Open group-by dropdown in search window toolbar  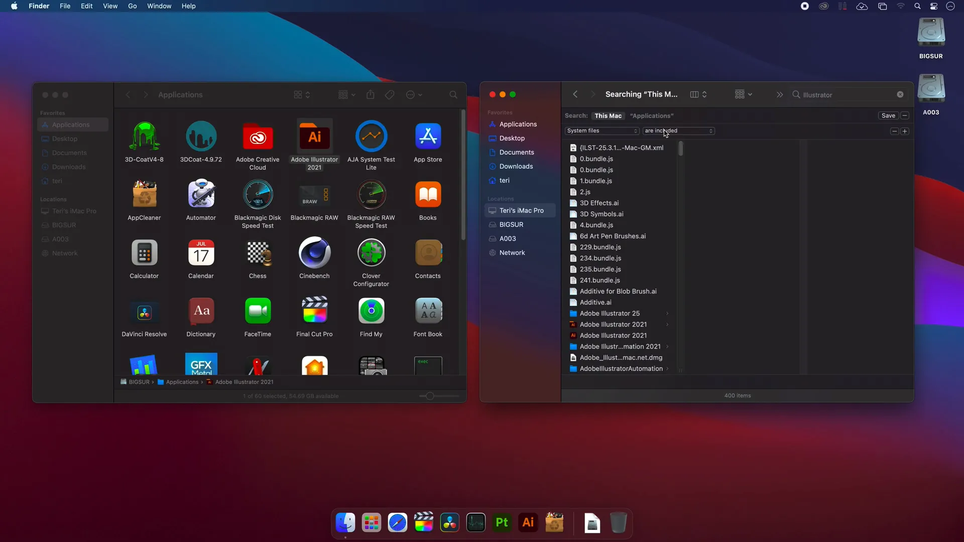pyautogui.click(x=744, y=94)
